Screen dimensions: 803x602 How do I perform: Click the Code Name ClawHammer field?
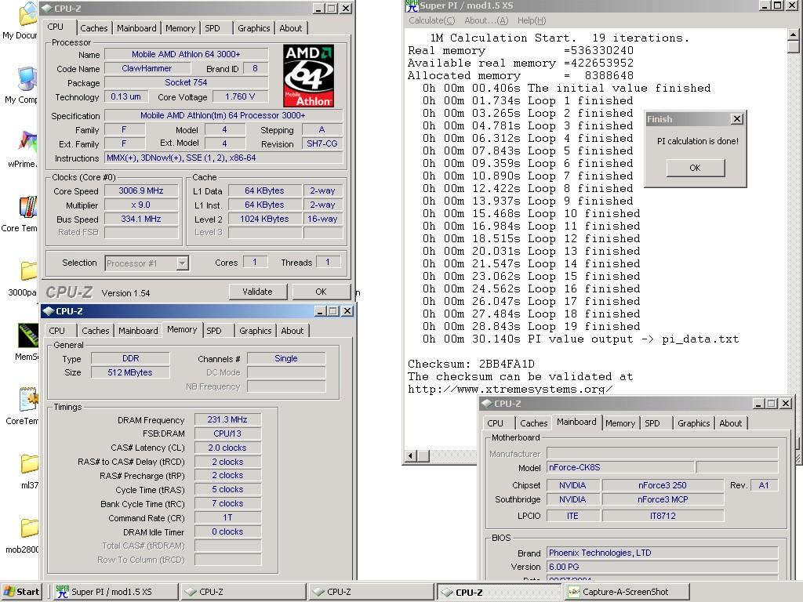point(147,68)
